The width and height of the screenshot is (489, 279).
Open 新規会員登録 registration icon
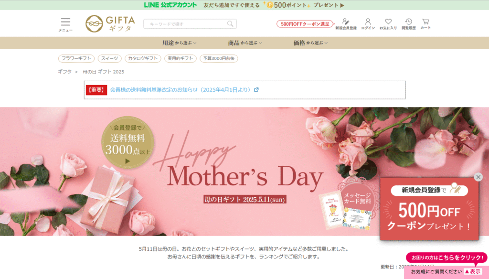click(x=346, y=24)
